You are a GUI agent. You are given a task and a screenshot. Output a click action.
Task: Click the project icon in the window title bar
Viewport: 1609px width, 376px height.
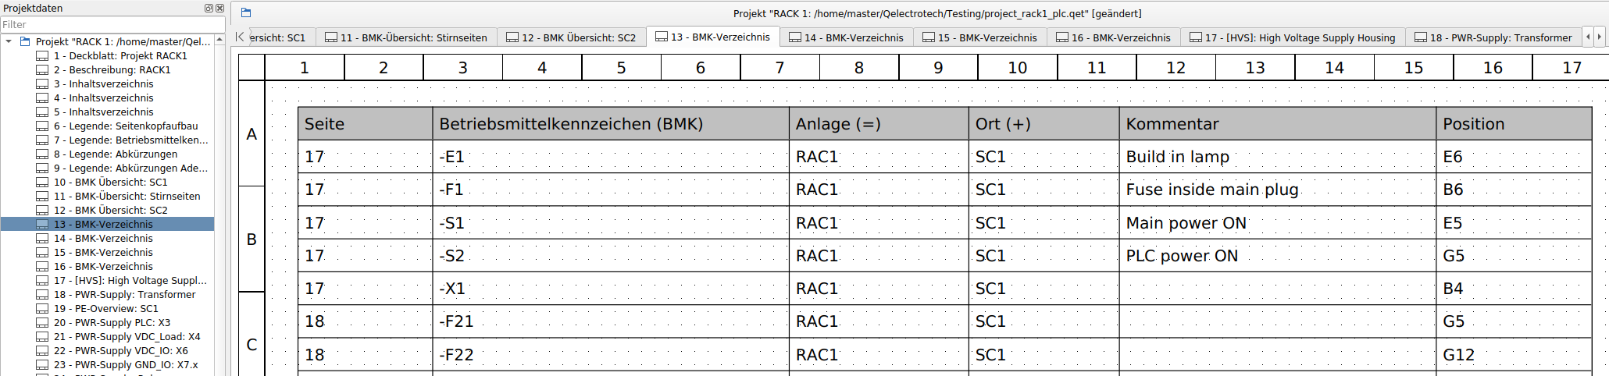pos(246,12)
